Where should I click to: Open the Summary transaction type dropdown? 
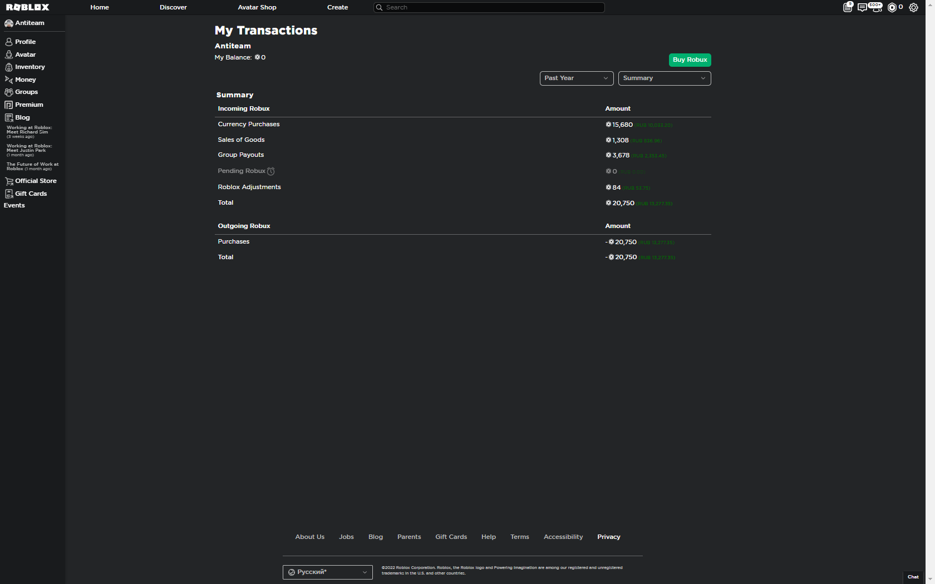[665, 78]
